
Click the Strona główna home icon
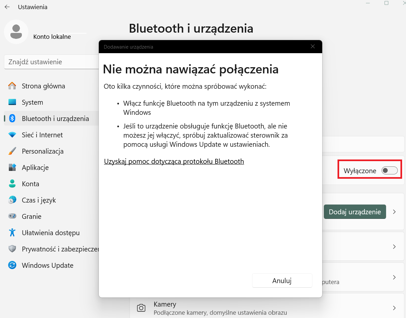click(12, 86)
